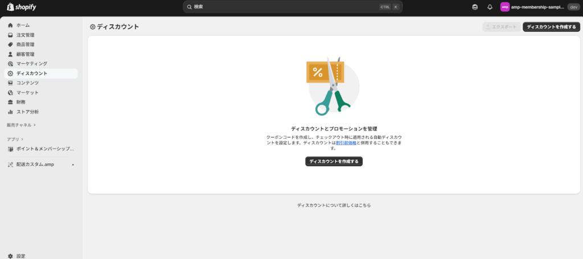The image size is (583, 259).
Task: Open ポイント＆メンバーシップ app in sidebar
Action: [44, 149]
